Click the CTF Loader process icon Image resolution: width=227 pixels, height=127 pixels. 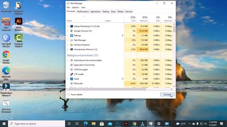point(72,74)
